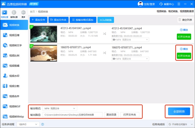Open the hamburger menu icon
The width and height of the screenshot is (195, 128).
point(179,4)
